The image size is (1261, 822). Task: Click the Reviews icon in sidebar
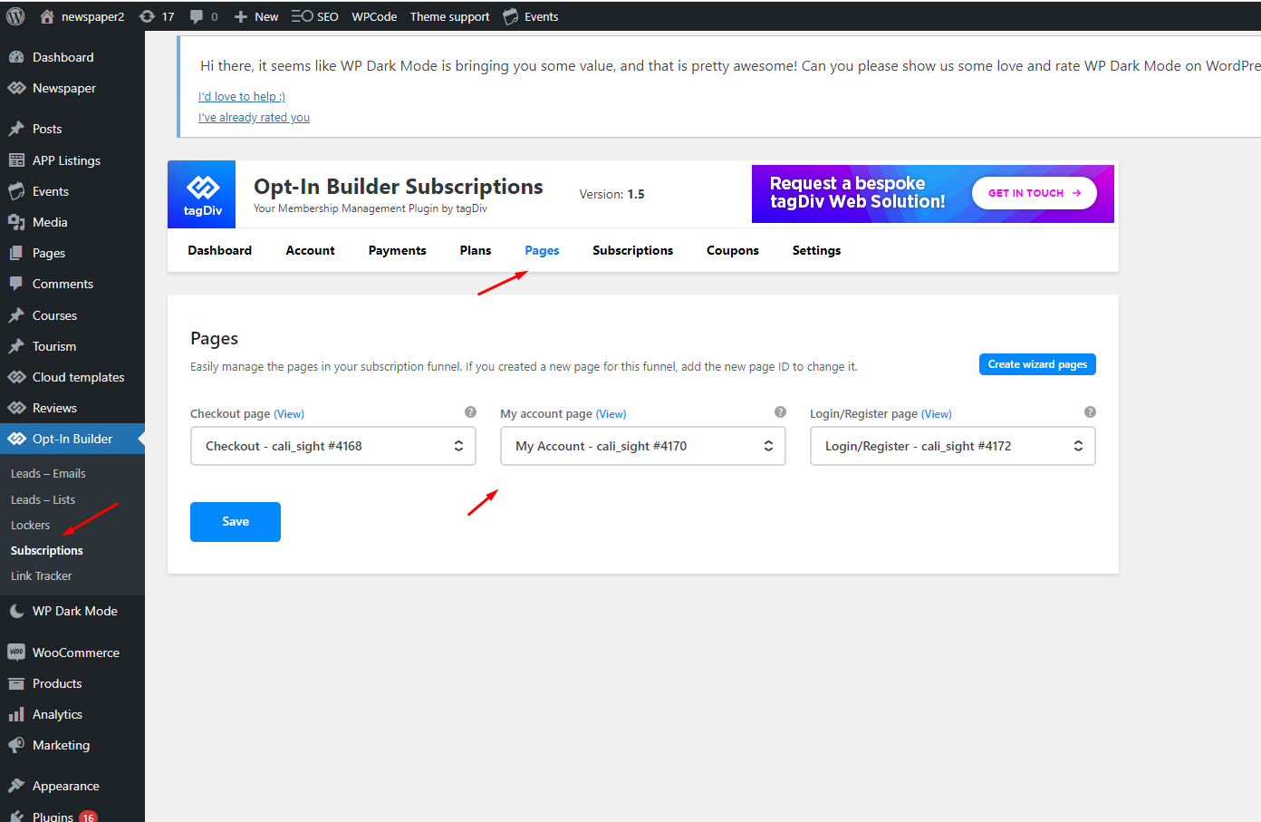(x=16, y=408)
